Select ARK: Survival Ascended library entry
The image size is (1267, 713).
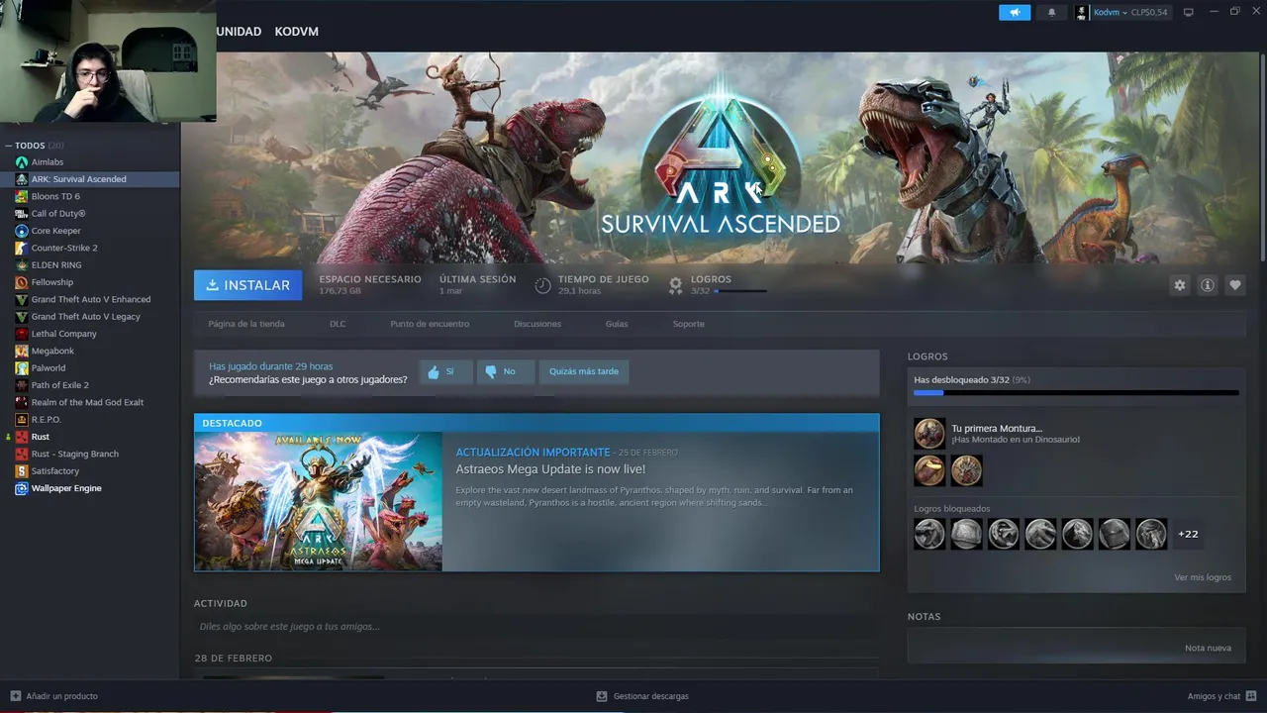(90, 179)
